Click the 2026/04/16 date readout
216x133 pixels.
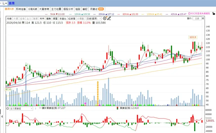pyautogui.click(x=14, y=23)
